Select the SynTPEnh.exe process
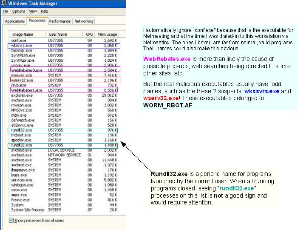The image size is (306, 230). [64, 55]
